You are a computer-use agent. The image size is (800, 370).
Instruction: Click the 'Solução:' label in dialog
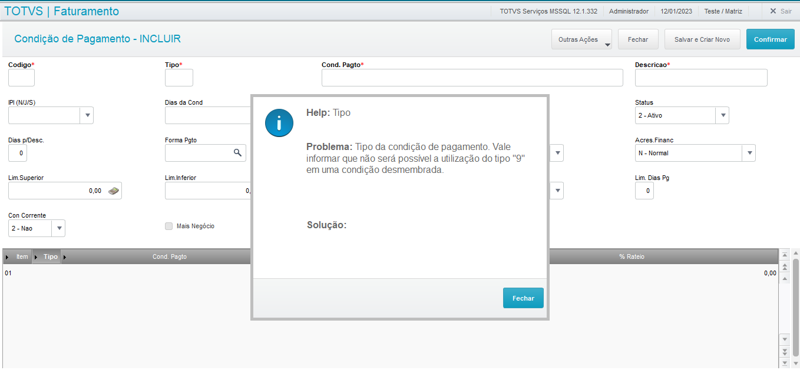tap(326, 225)
